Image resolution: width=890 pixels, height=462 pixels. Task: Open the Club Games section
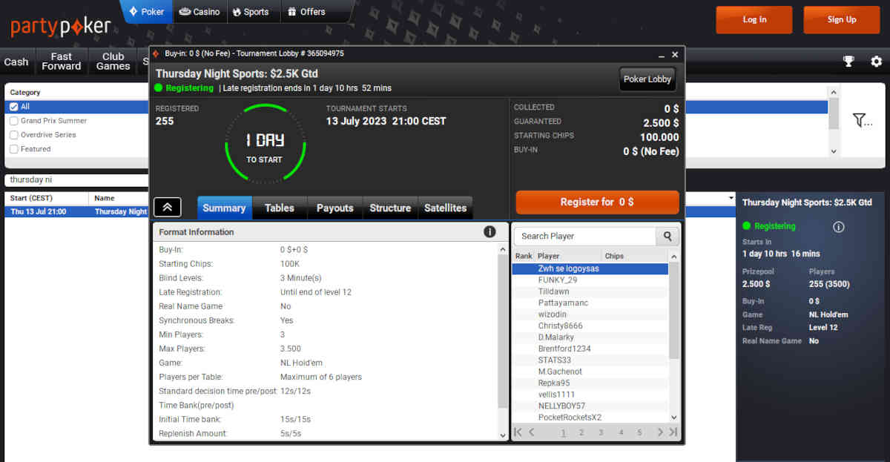(113, 62)
